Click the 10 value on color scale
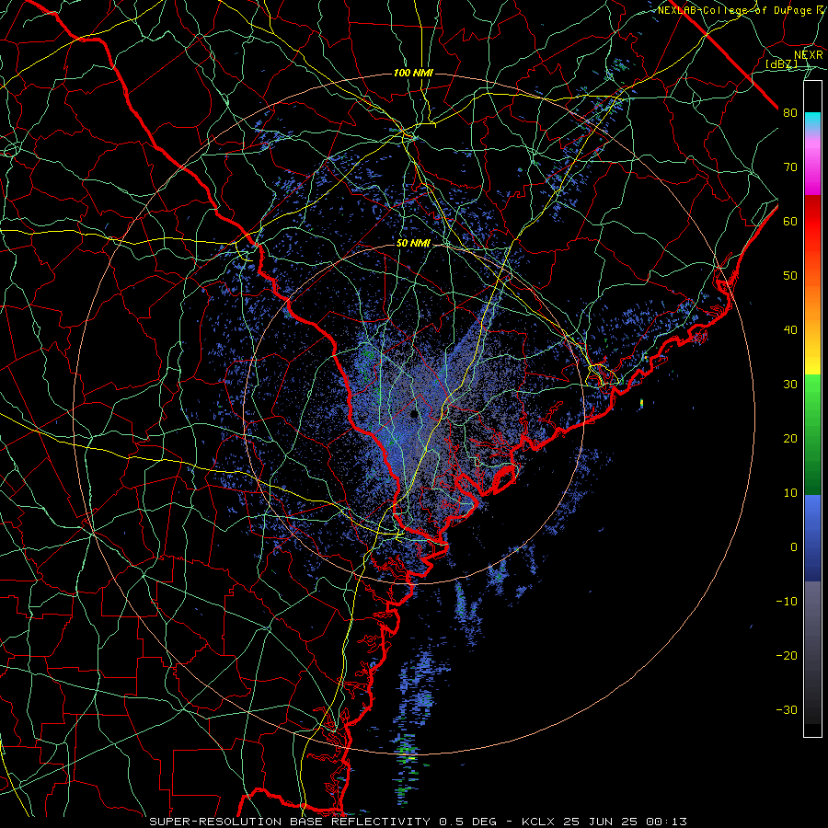Screen dimensions: 828x828 [790, 493]
